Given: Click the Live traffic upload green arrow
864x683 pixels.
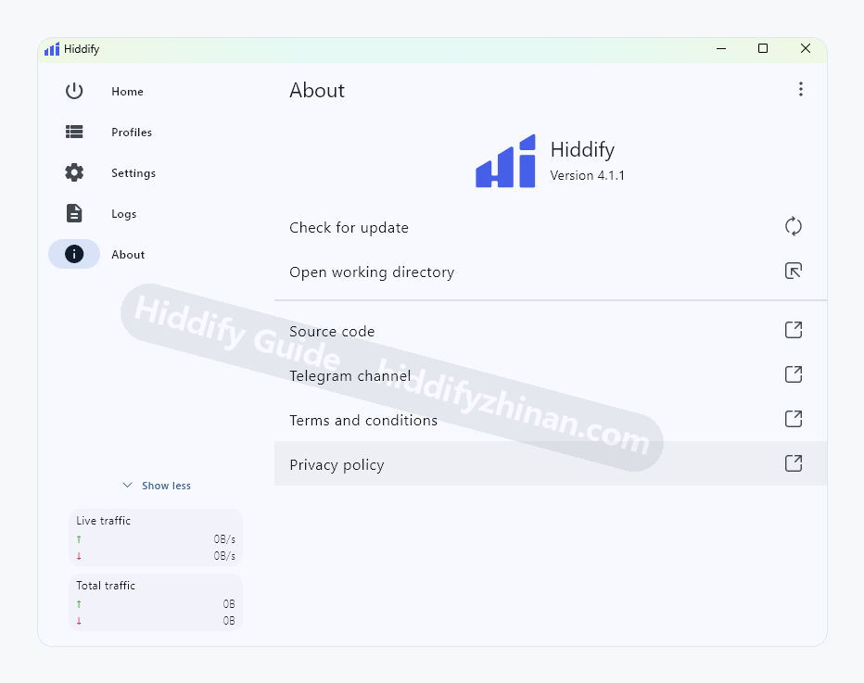Looking at the screenshot, I should pyautogui.click(x=79, y=539).
